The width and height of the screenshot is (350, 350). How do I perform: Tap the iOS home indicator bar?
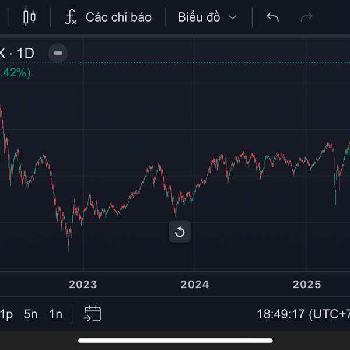point(175,340)
